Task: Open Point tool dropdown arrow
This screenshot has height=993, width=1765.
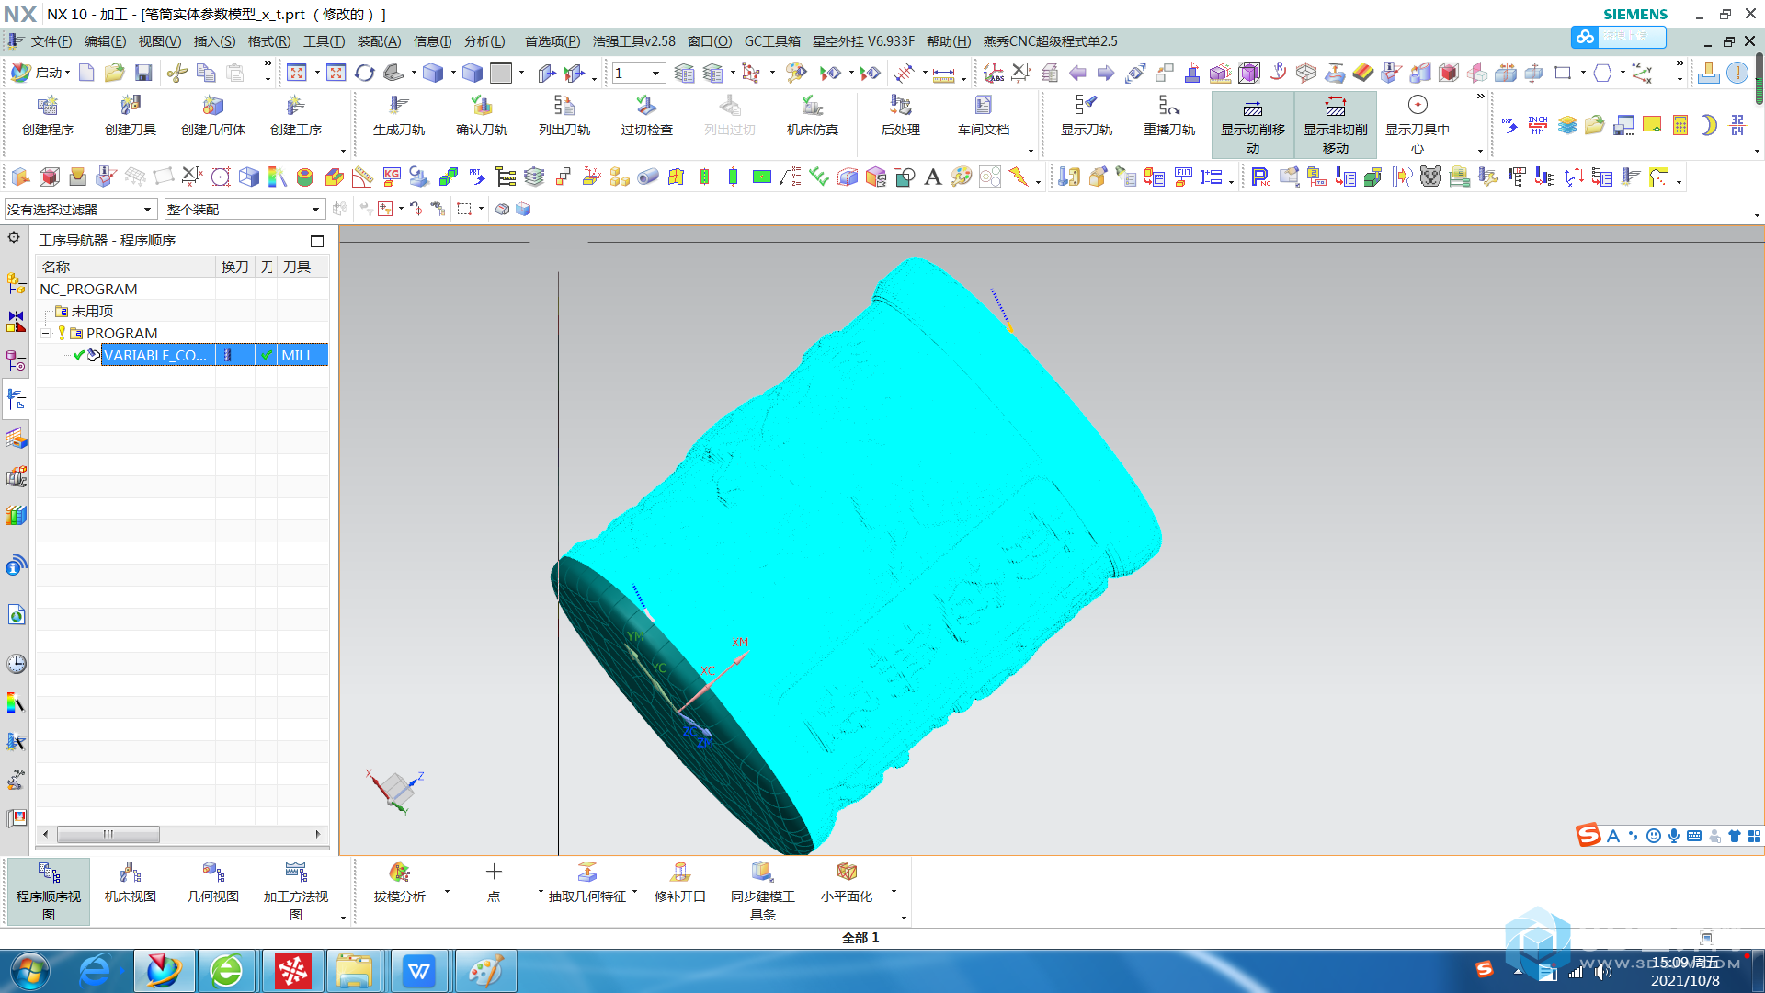Action: pyautogui.click(x=541, y=892)
